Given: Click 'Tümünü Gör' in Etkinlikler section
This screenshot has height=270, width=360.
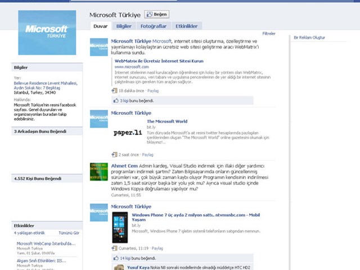Looking at the screenshot, I should coord(69,232).
